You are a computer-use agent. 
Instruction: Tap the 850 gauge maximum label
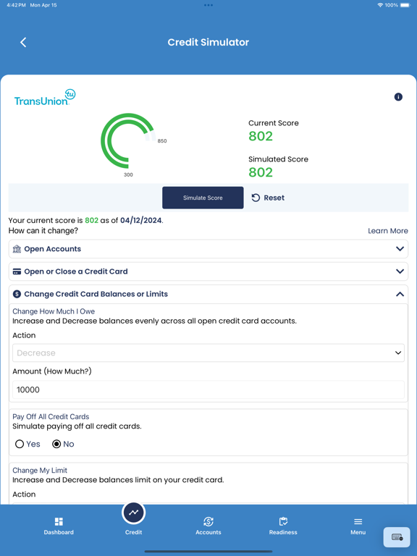coord(162,140)
